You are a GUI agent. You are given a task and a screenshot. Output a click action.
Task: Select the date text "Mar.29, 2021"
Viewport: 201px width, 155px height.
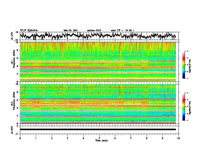coord(71,30)
